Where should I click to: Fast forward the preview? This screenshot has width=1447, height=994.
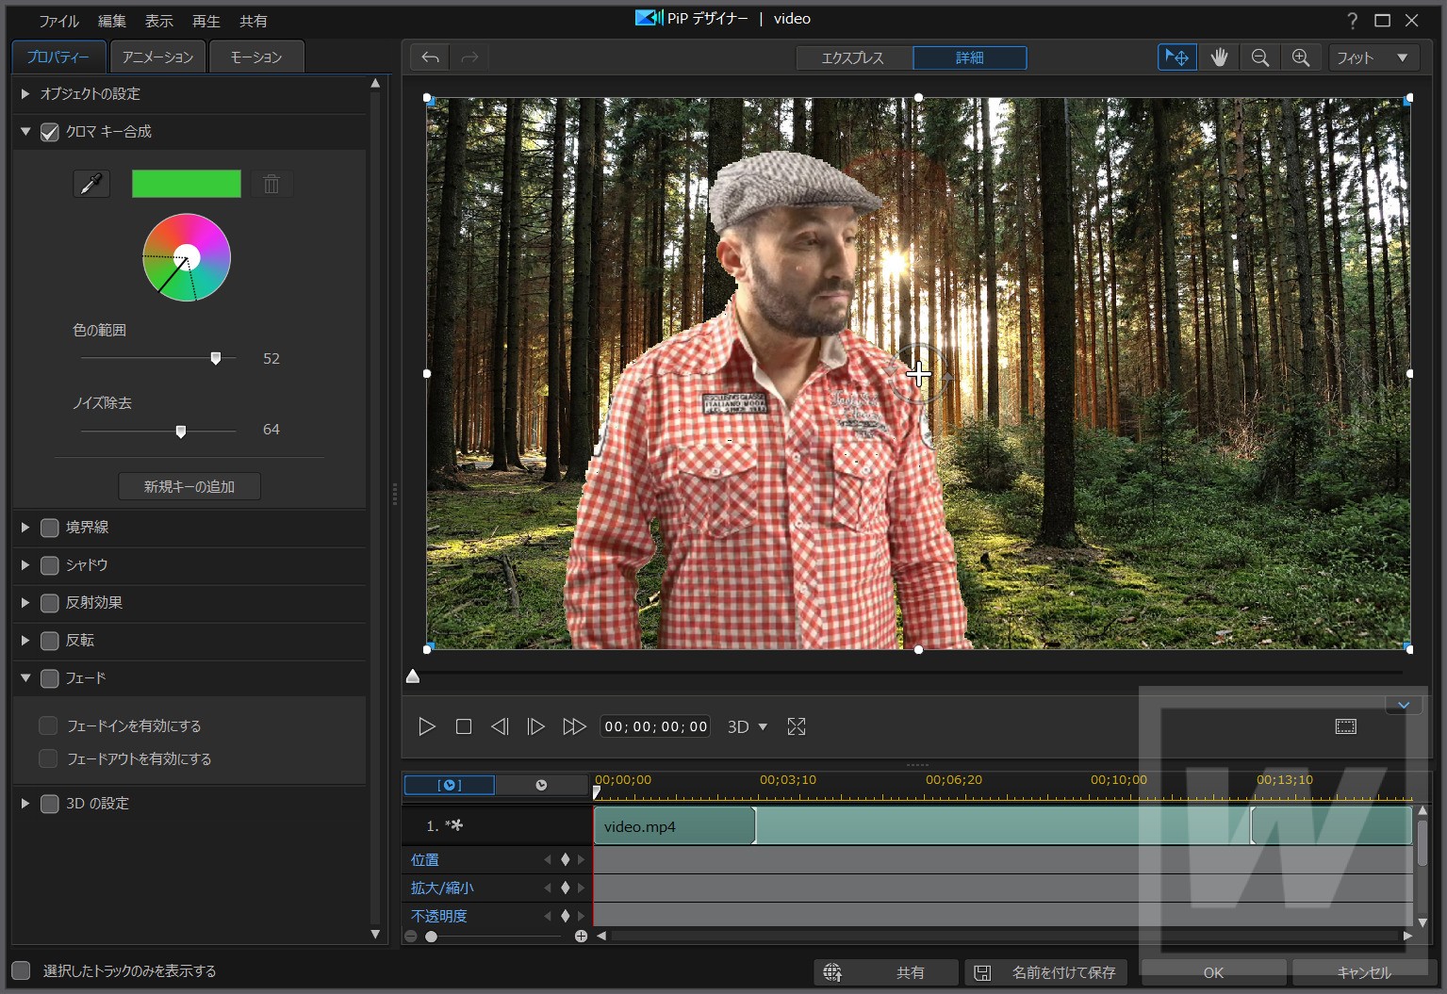click(x=573, y=726)
